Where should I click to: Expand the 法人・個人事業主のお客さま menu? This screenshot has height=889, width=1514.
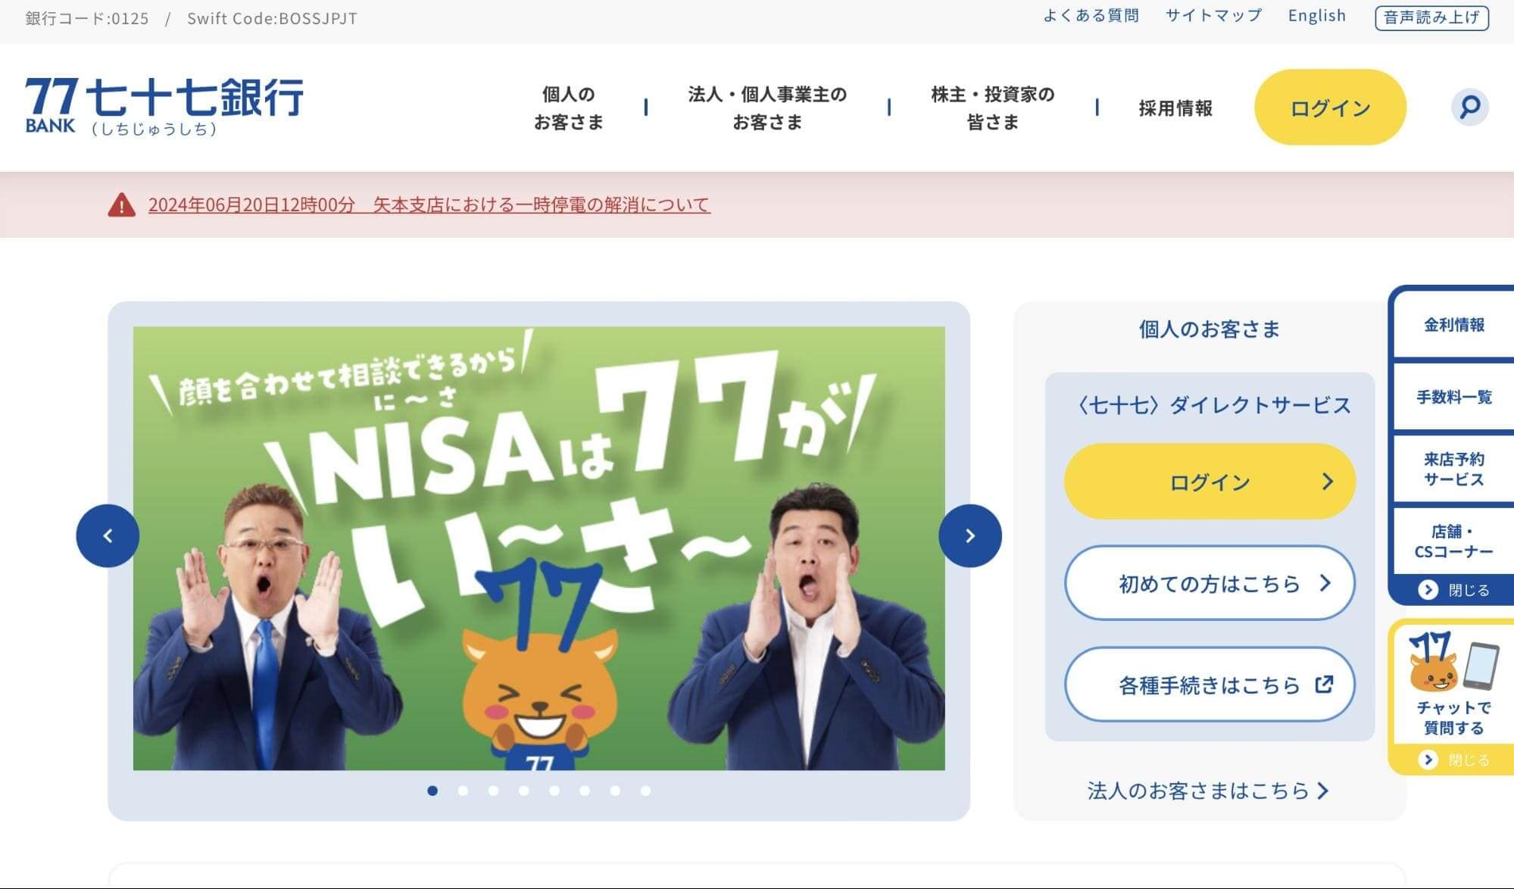(767, 108)
